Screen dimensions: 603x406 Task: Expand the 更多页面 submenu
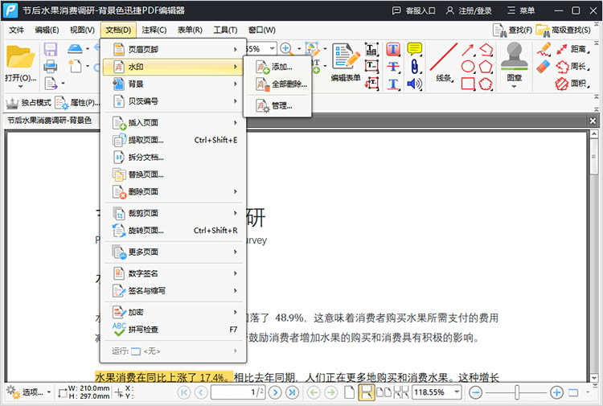coord(173,252)
